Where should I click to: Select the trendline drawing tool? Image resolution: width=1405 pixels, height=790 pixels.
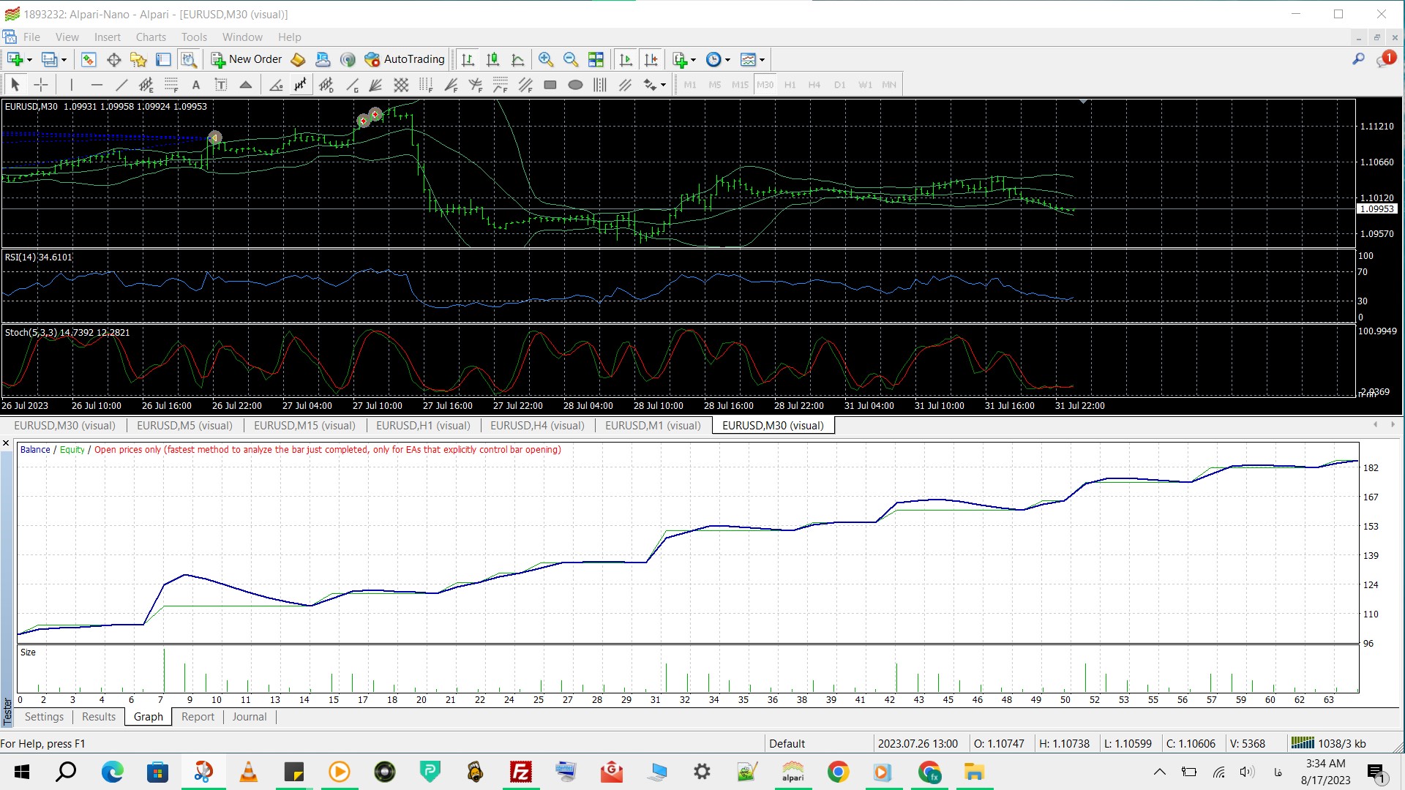pyautogui.click(x=121, y=85)
